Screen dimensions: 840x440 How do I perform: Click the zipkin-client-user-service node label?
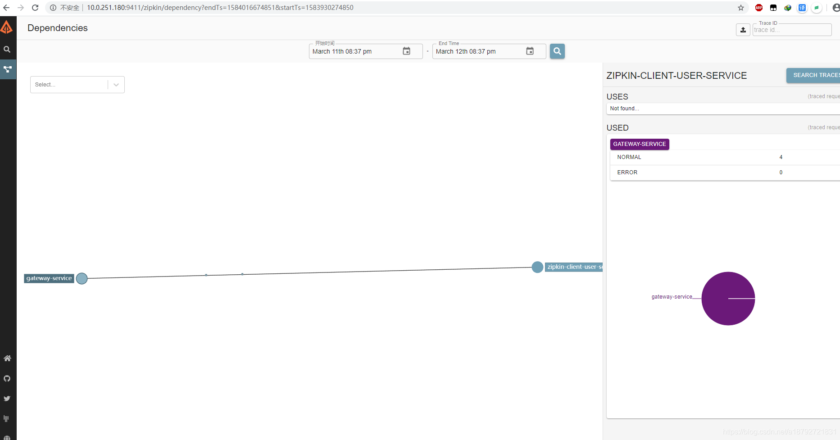[574, 267]
